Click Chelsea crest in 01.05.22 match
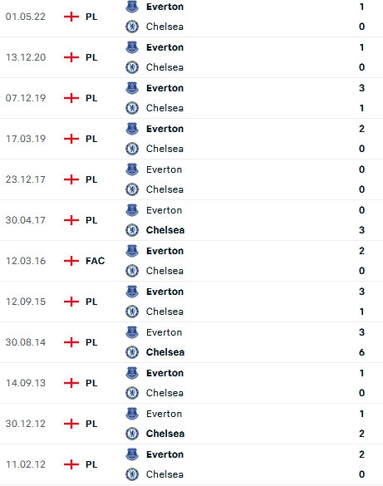The height and width of the screenshot is (486, 383). click(132, 27)
